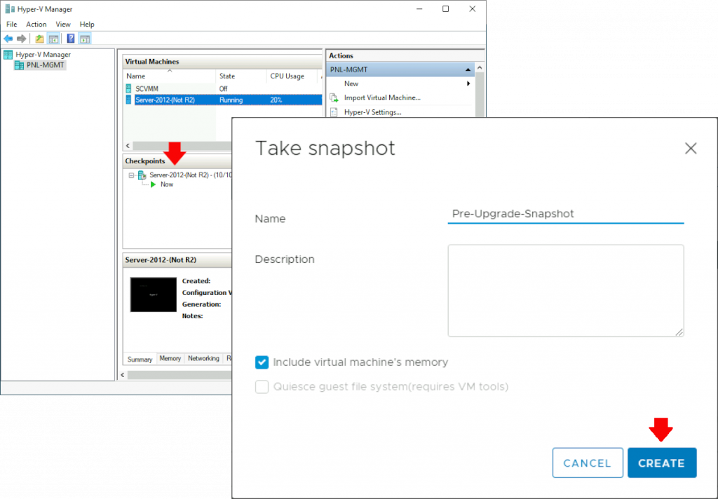
Task: Click the export folder icon in toolbar
Action: 40,39
